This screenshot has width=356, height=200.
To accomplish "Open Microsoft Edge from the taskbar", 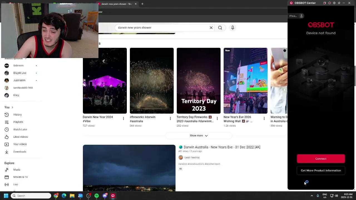I will (x=64, y=196).
